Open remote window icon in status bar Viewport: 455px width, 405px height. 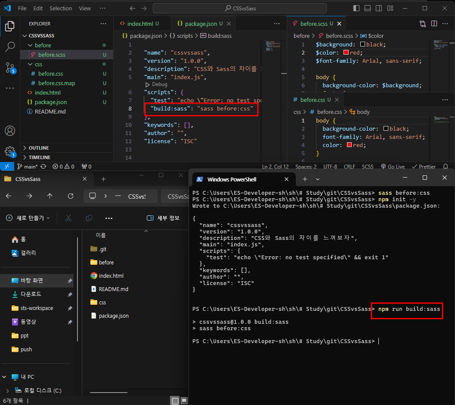(7, 166)
